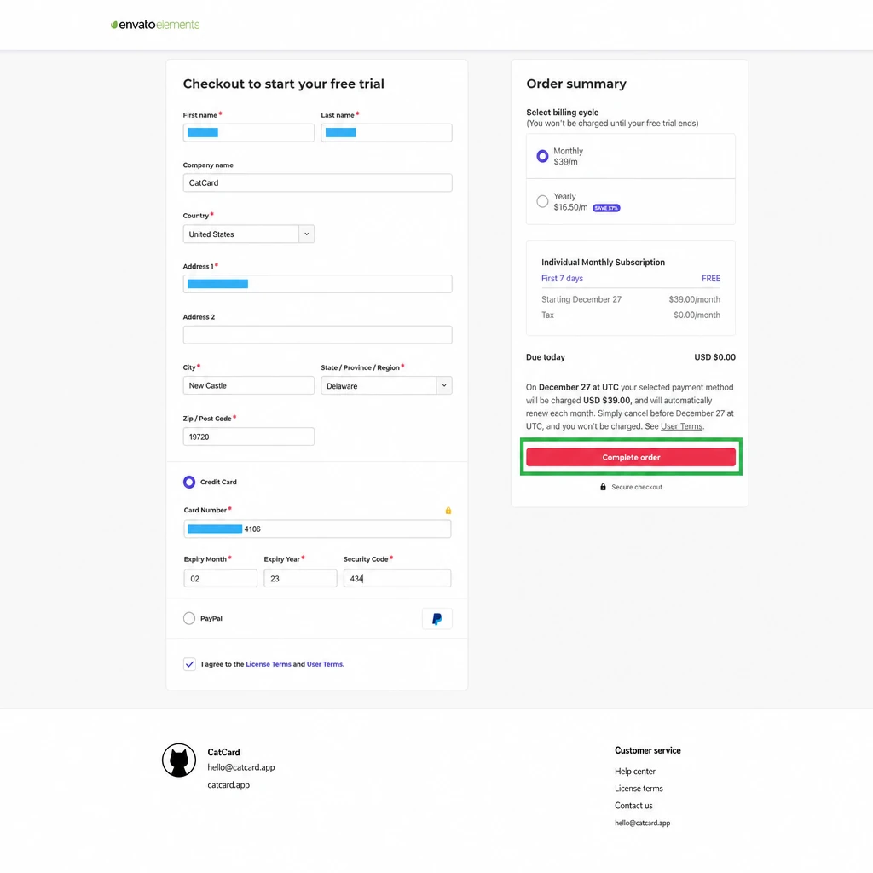This screenshot has height=873, width=873.
Task: Click the 'Due today' label
Action: point(546,357)
